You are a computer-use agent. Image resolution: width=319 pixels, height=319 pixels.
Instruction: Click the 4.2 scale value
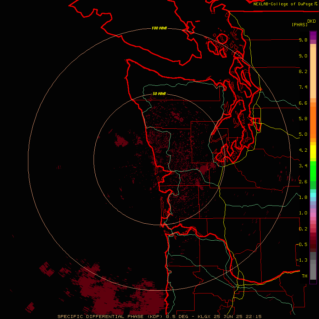pos(303,150)
